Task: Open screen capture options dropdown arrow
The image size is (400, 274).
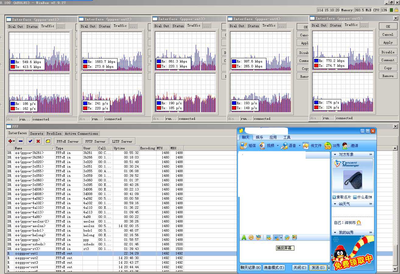Action: [281, 237]
